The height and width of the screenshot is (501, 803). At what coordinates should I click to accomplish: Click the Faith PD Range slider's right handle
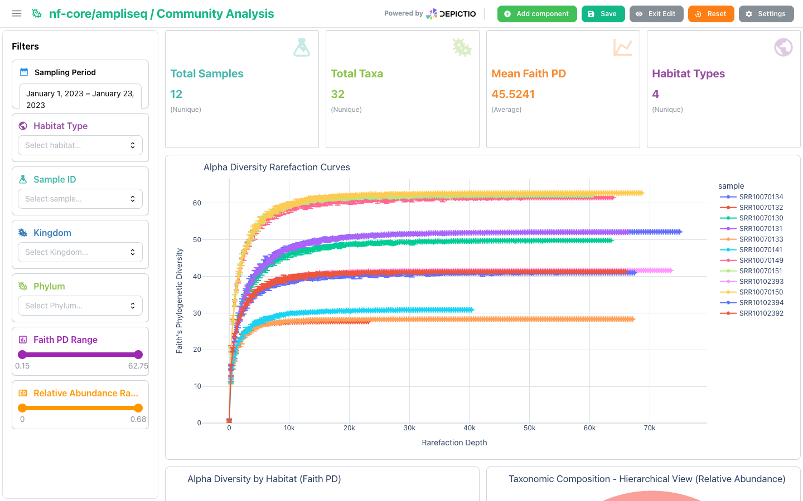[x=138, y=355]
